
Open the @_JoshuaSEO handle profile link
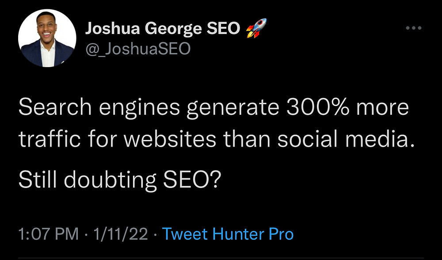[x=138, y=49]
